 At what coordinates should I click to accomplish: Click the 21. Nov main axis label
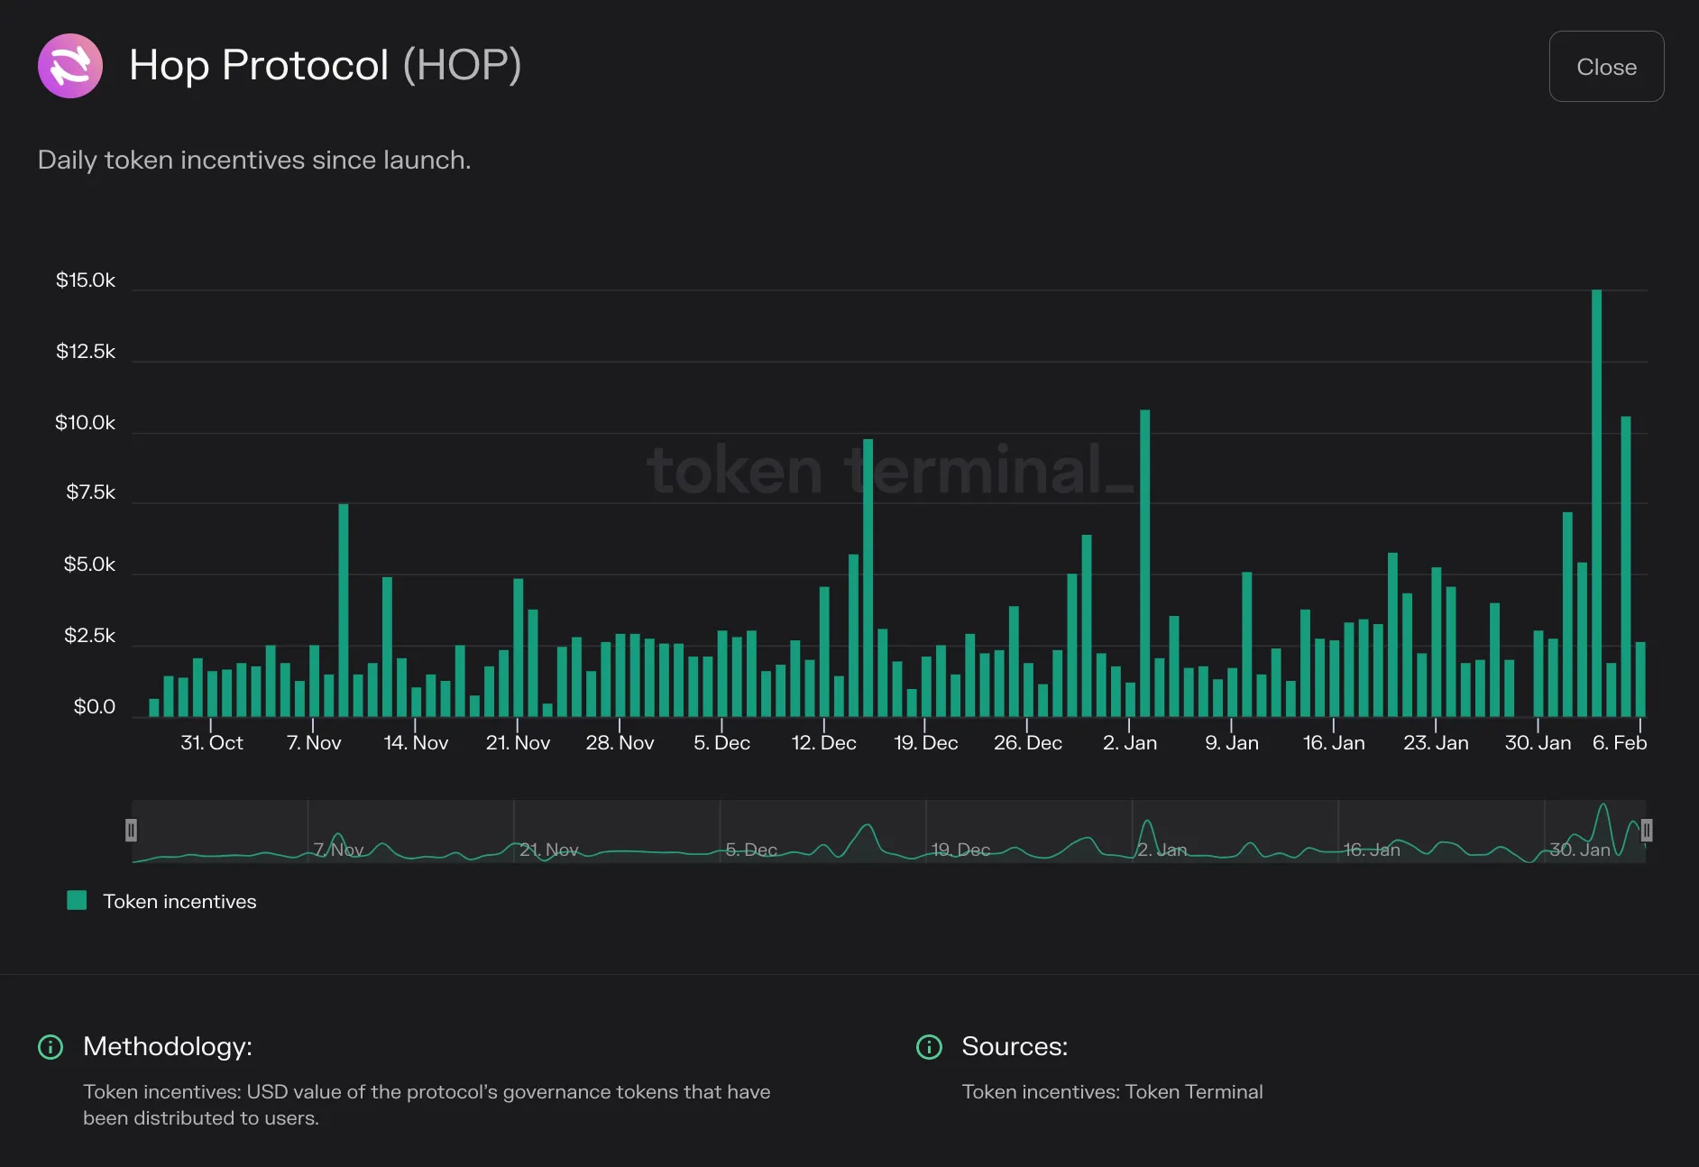(518, 743)
